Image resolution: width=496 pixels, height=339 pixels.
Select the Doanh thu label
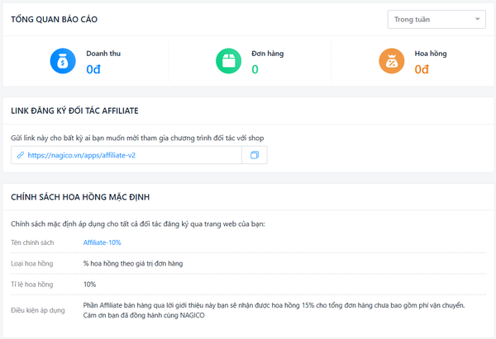coord(103,54)
